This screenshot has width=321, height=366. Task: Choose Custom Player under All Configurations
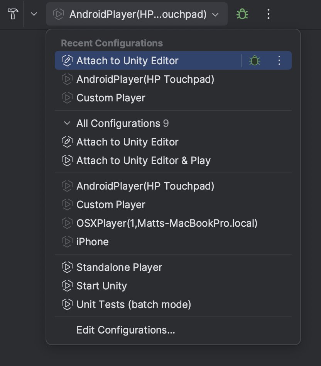coord(173,205)
